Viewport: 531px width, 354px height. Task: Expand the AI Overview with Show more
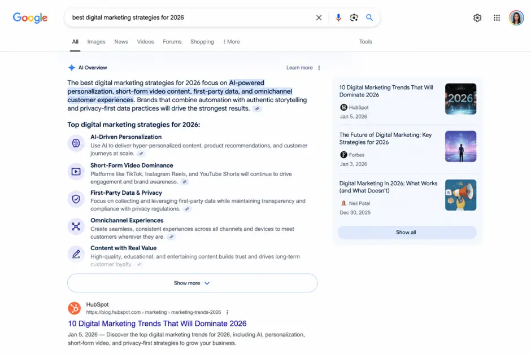pyautogui.click(x=193, y=283)
